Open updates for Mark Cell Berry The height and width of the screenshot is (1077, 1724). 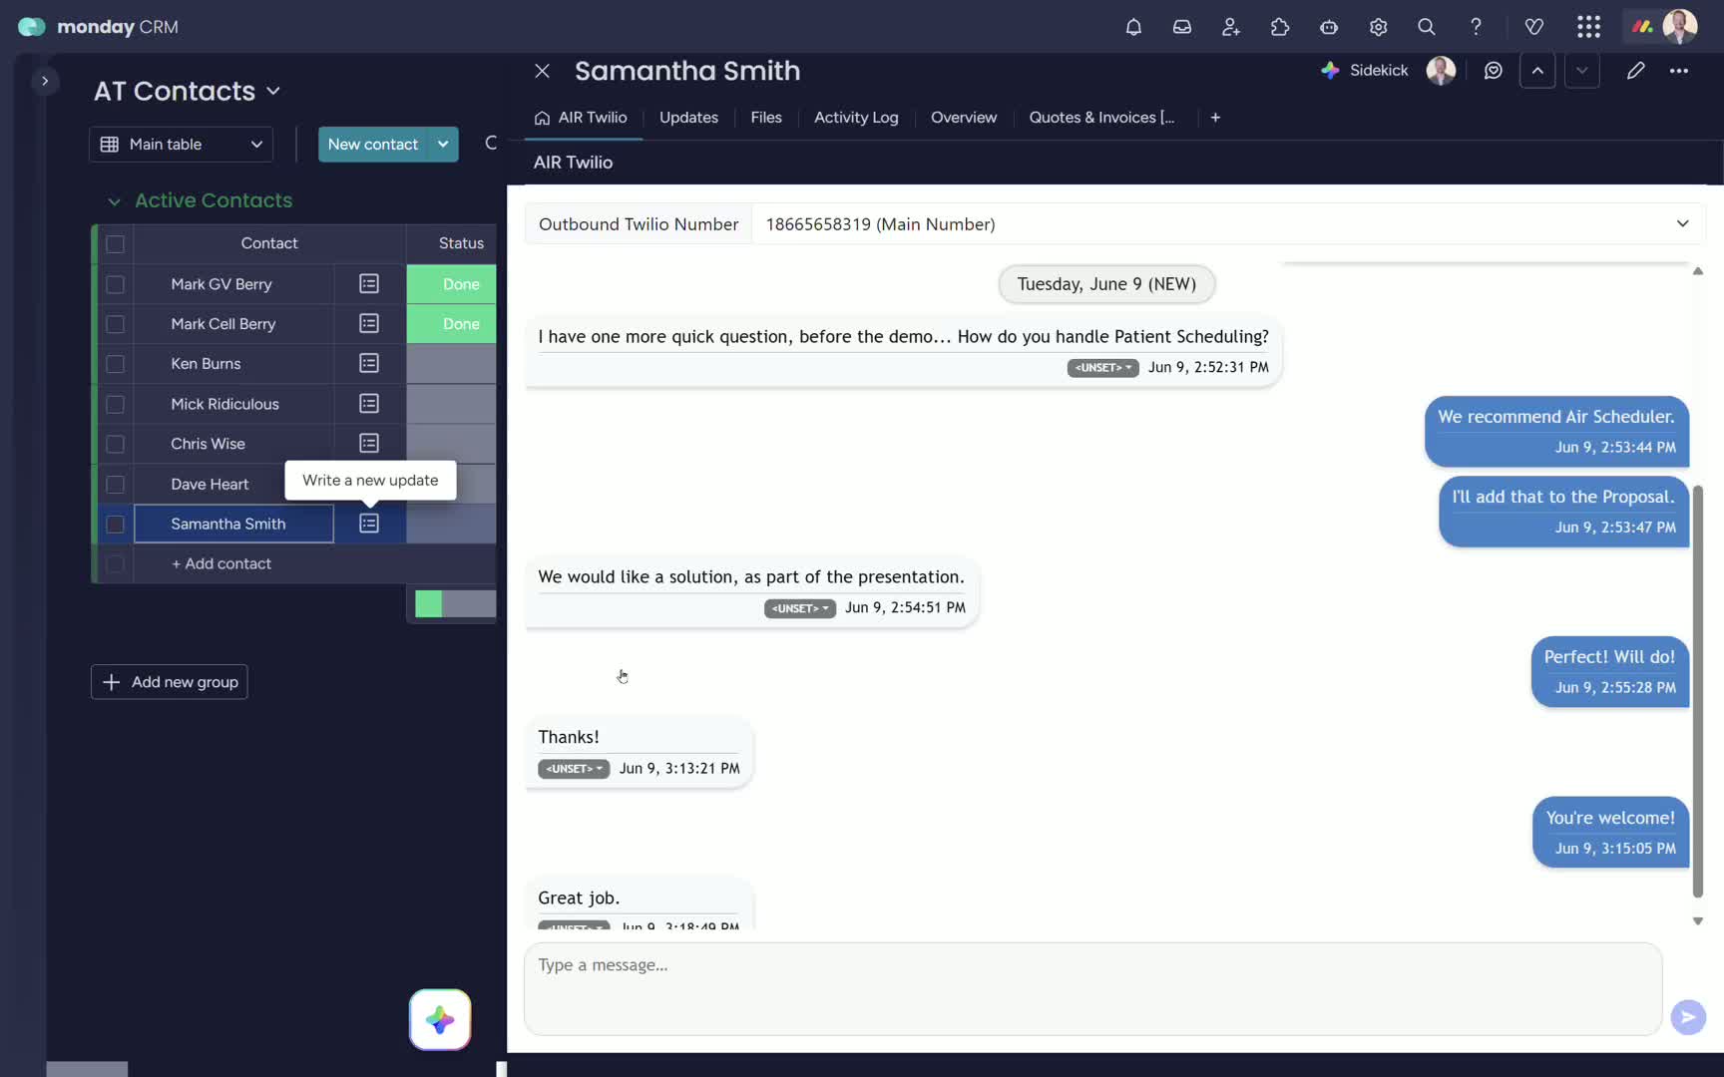[x=369, y=324]
